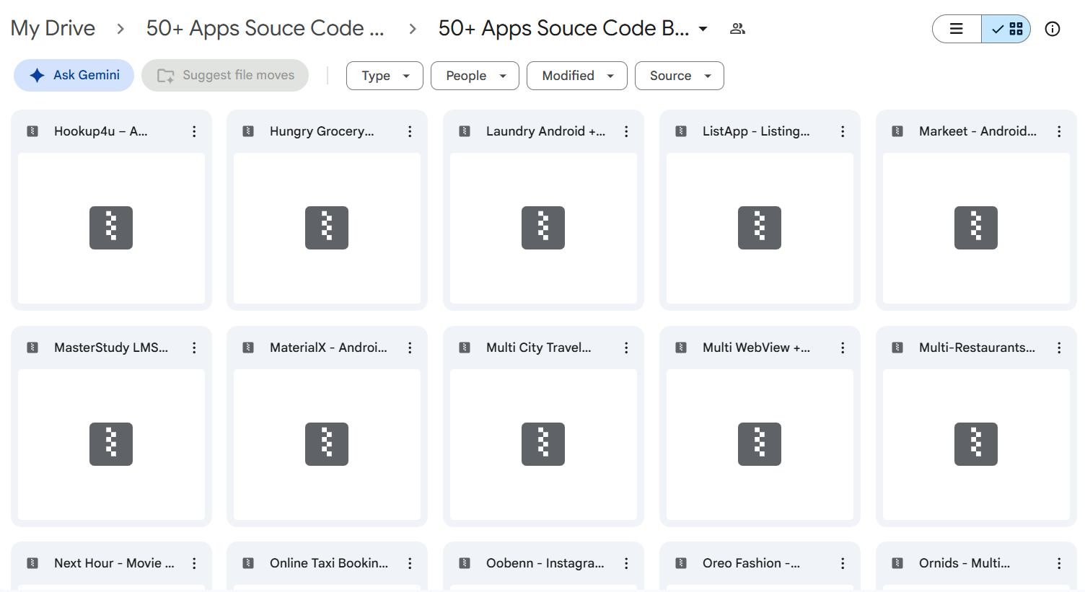Open the Source filter dropdown
The width and height of the screenshot is (1085, 592).
[x=680, y=76]
